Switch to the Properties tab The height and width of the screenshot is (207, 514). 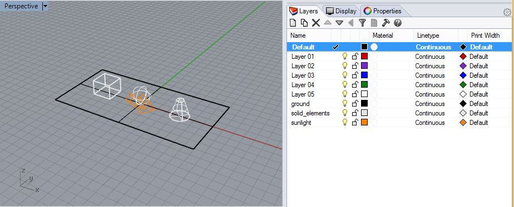383,11
